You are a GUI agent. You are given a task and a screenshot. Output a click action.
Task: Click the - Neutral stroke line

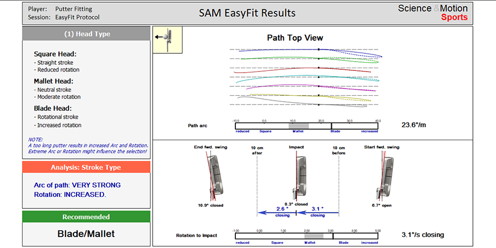point(52,90)
